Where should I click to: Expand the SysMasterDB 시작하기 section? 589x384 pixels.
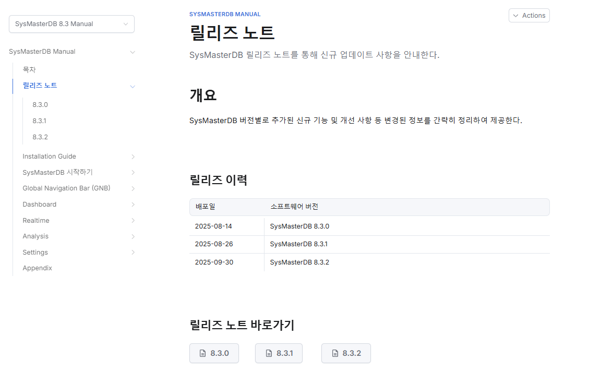pos(133,173)
